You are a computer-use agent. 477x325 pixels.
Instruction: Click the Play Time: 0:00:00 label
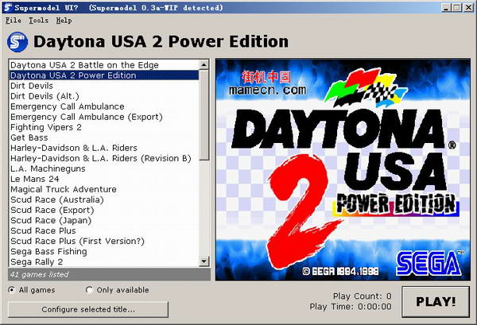[351, 306]
